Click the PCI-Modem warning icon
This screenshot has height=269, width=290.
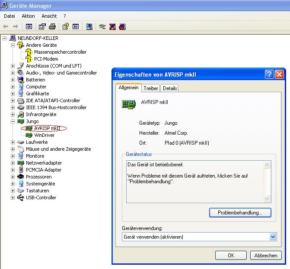coord(29,59)
